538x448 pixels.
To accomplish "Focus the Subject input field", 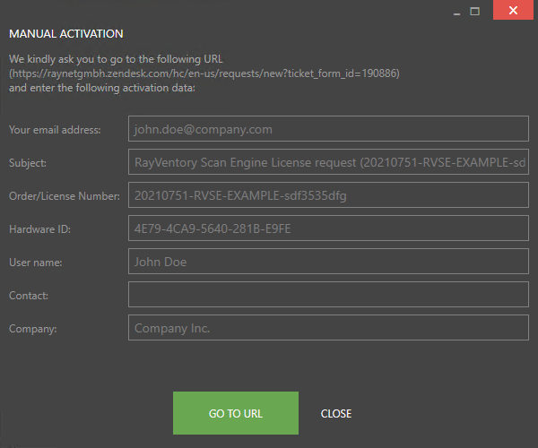I will [328, 162].
